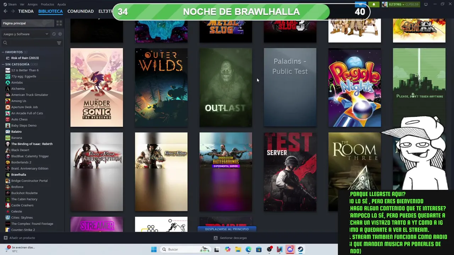Expand Juegos y Software filter dropdown
Viewport: 454px width, 255px height.
point(26,34)
